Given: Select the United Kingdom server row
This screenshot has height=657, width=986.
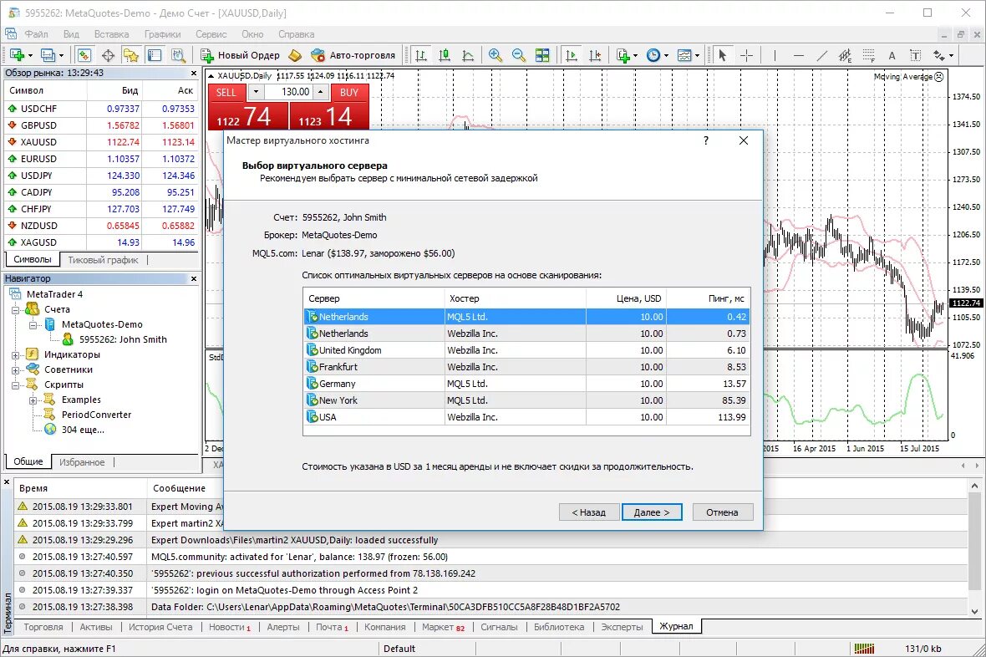Looking at the screenshot, I should click(x=527, y=350).
